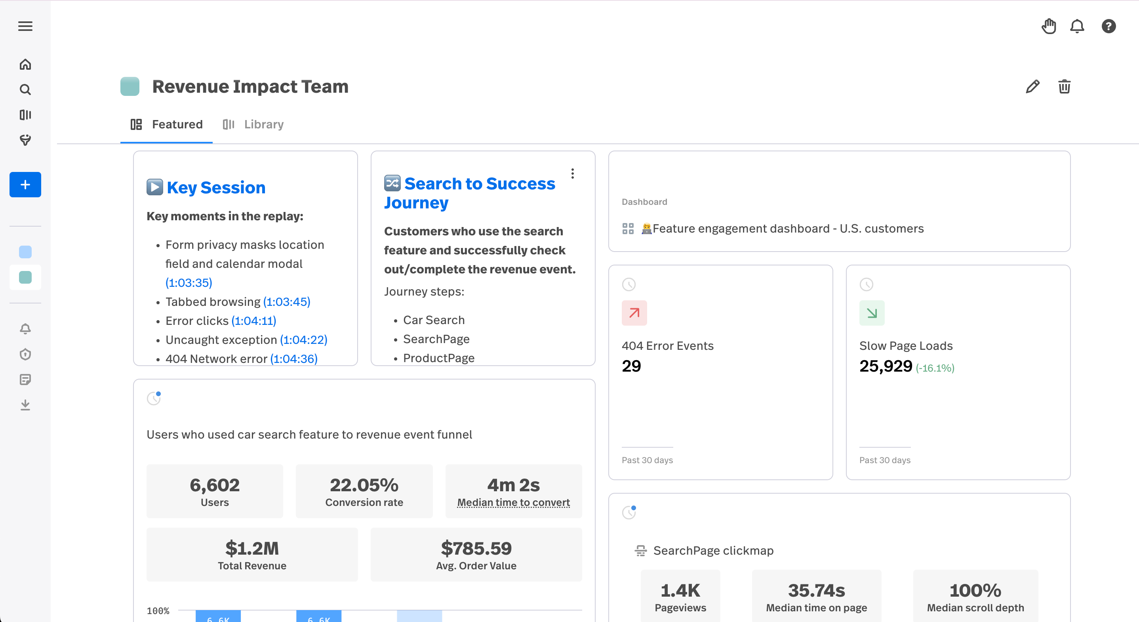Delete space using trash icon
This screenshot has height=622, width=1139.
[1064, 87]
